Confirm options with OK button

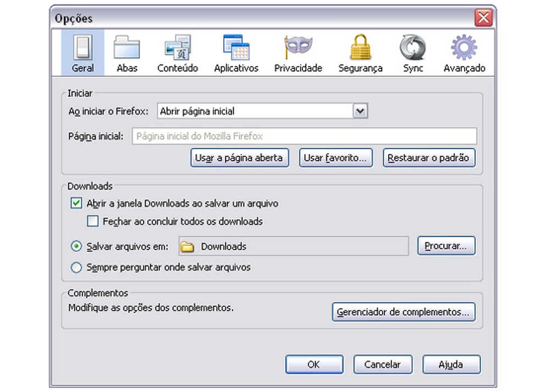pyautogui.click(x=314, y=364)
